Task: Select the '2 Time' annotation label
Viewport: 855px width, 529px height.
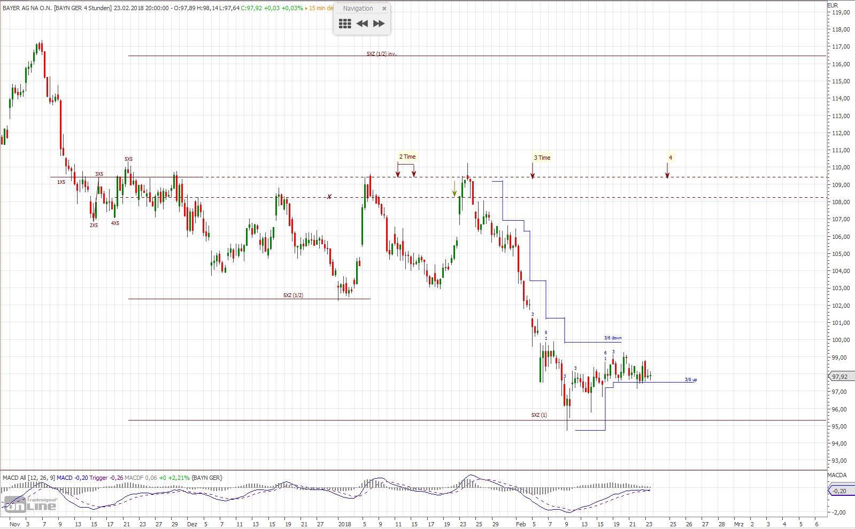Action: (x=407, y=157)
